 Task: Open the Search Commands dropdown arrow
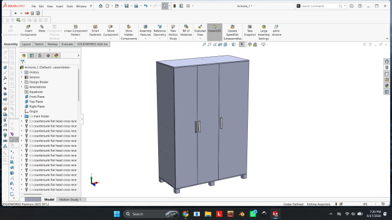point(345,6)
